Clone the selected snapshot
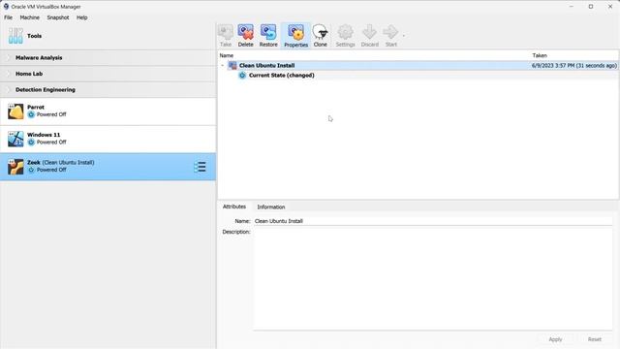 point(321,36)
